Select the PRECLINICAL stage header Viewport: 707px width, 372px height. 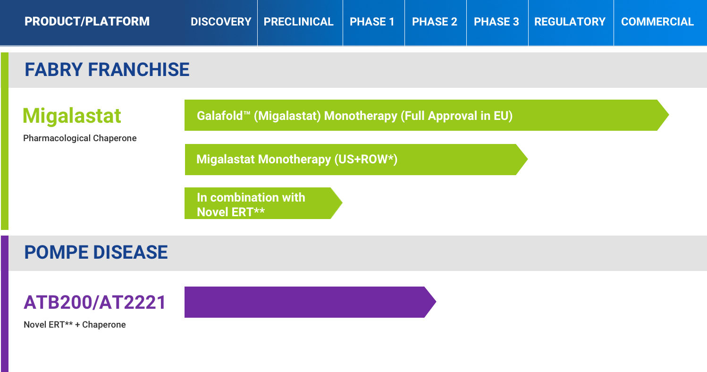coord(299,22)
